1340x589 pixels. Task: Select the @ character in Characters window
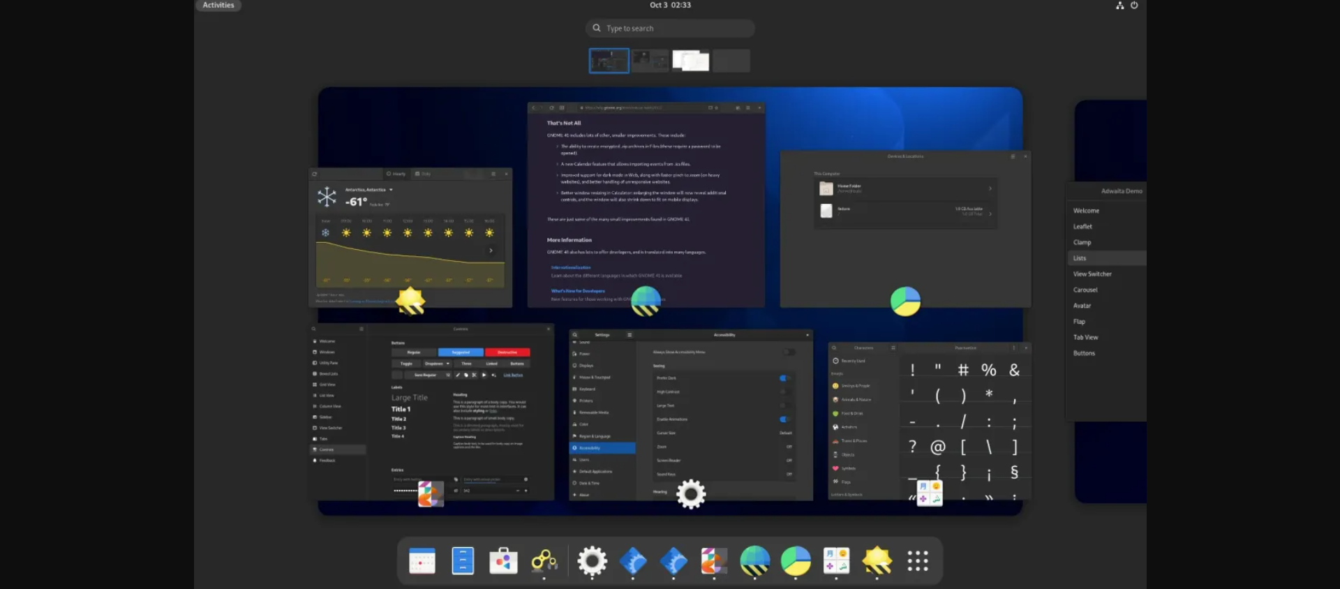938,447
